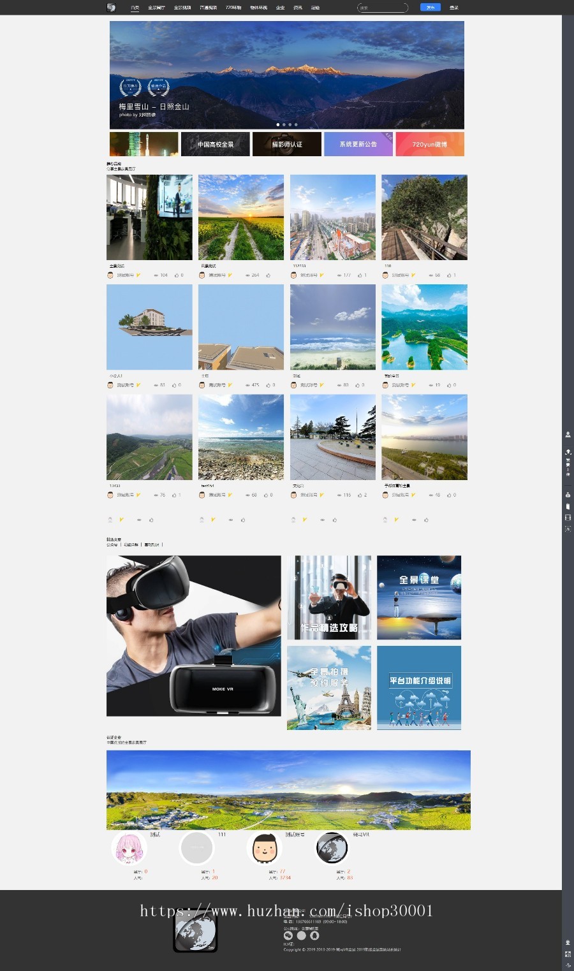The image size is (574, 971).
Task: Open the office interior panorama thumbnail
Action: (149, 217)
